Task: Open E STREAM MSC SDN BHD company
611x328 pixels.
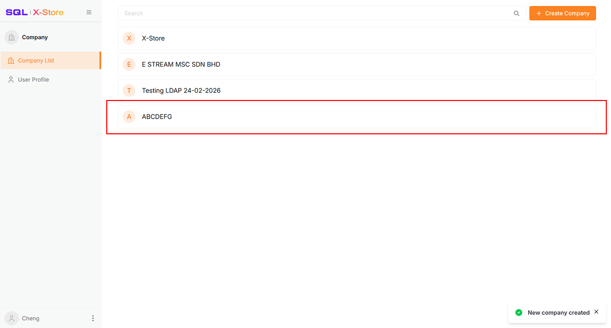Action: (x=356, y=64)
